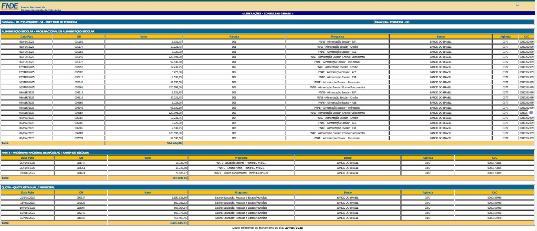Image resolution: width=537 pixels, height=231 pixels.
Task: Click 'PNATE - Ensino Médio' program cell
Action: coord(241,168)
